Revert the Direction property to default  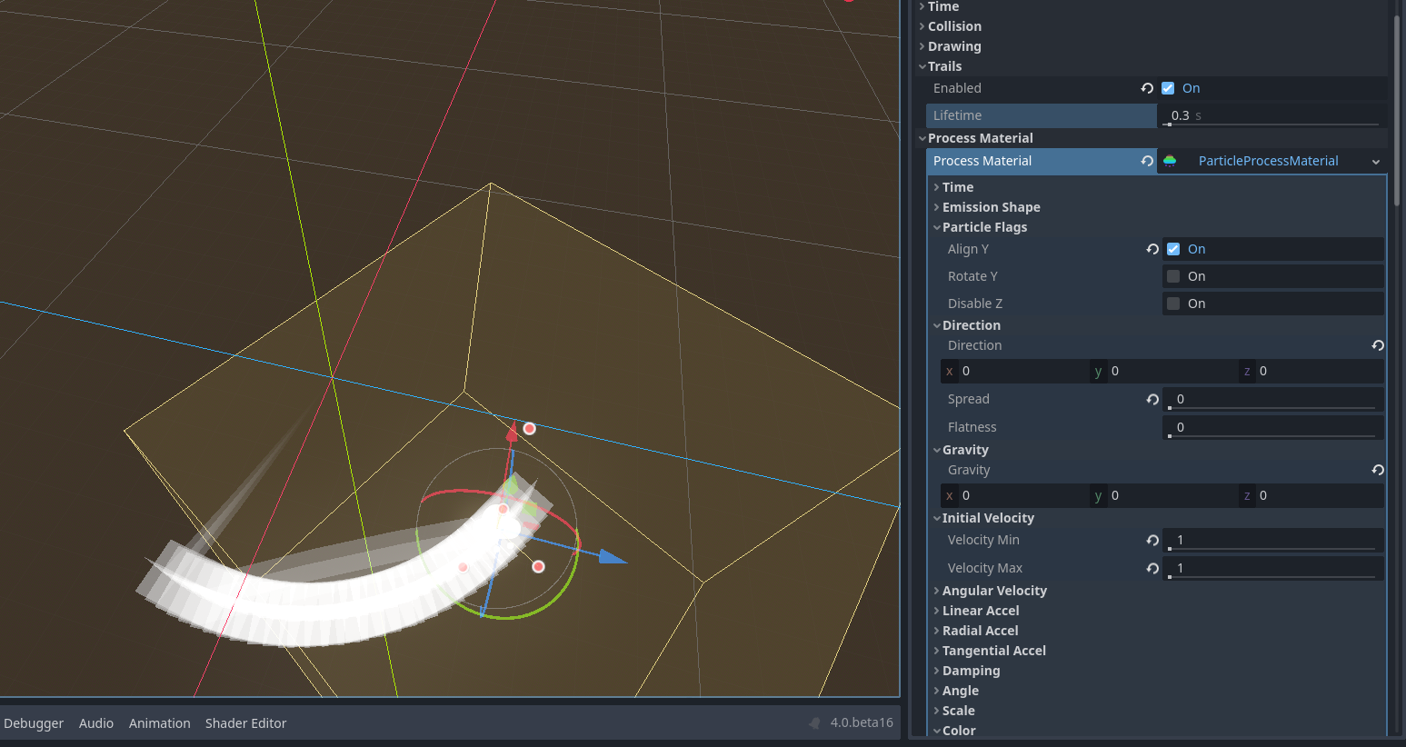point(1378,344)
